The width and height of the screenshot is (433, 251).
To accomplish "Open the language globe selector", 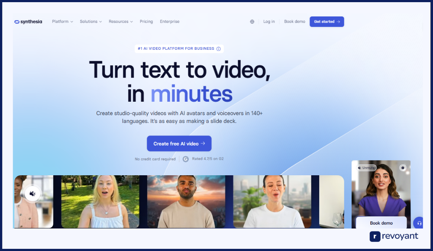I will click(x=252, y=22).
